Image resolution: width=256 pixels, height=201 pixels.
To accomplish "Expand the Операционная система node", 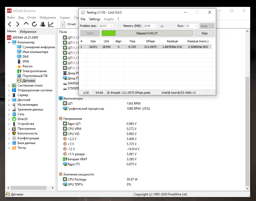I will 9,90.
